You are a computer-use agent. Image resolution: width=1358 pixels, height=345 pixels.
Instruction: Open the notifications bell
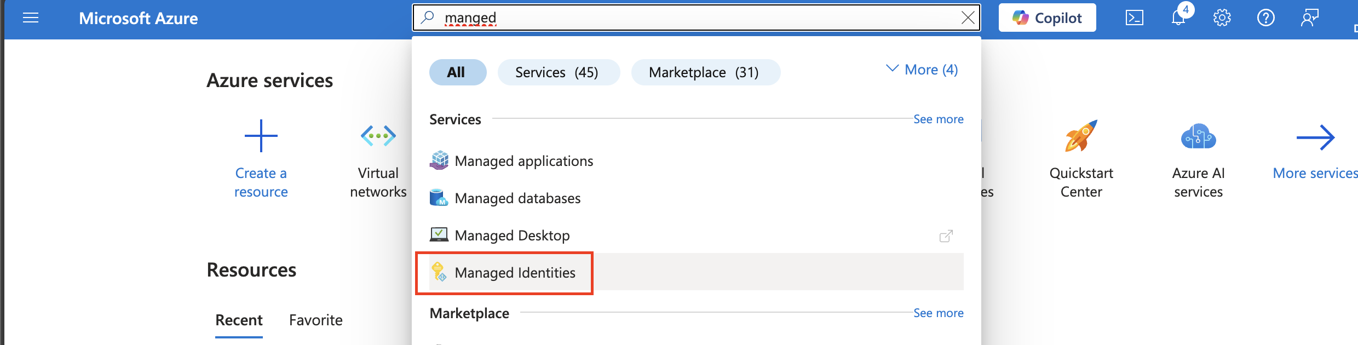[x=1178, y=18]
